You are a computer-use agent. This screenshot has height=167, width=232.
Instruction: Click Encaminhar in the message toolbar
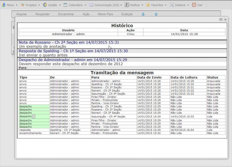pos(66,14)
